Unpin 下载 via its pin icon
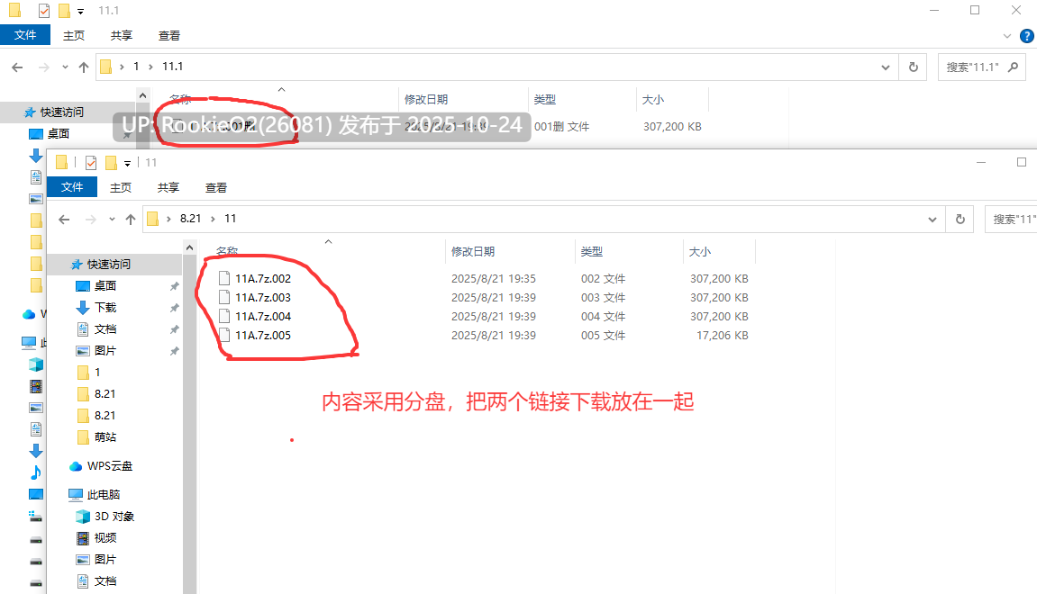Screen dimensions: 1037x594 click(174, 308)
